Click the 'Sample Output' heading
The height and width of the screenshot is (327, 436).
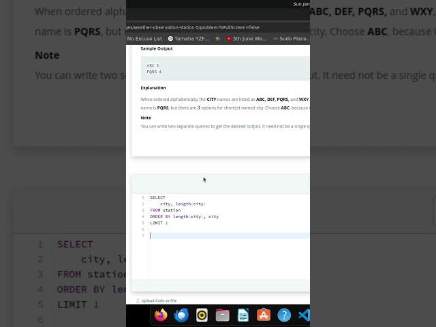tap(157, 48)
